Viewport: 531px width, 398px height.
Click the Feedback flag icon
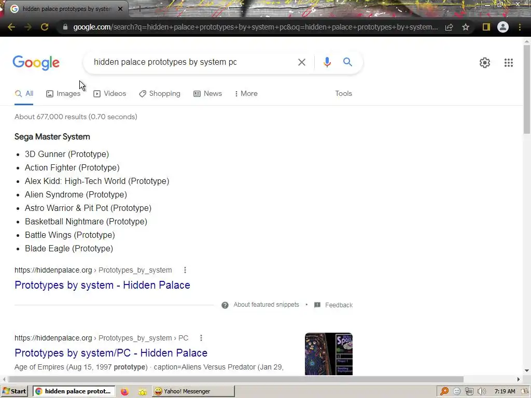317,305
